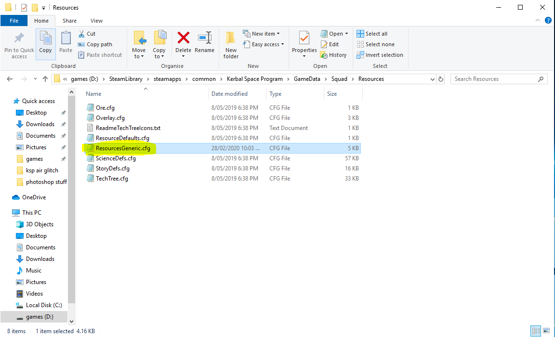Click steamapps in the address path
The width and height of the screenshot is (555, 337).
pos(167,79)
